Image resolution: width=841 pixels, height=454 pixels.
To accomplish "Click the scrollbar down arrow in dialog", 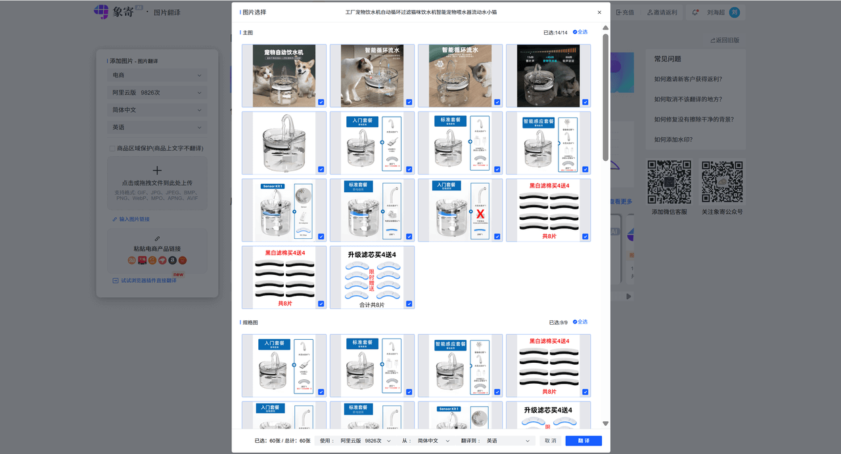I will (x=605, y=424).
